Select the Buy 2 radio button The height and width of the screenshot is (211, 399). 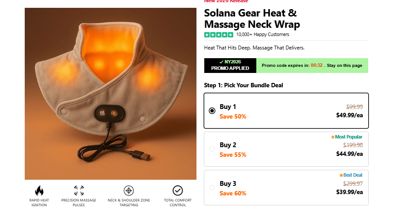click(212, 149)
